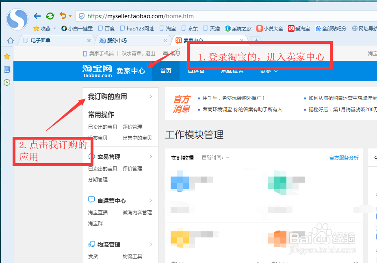Open a new tab with the plus button
Viewport: 377px width, 263px height.
(x=256, y=40)
